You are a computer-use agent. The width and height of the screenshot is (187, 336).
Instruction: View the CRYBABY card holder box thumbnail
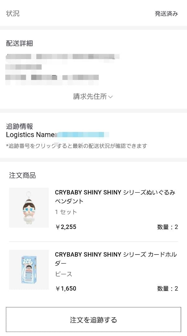[29, 269]
